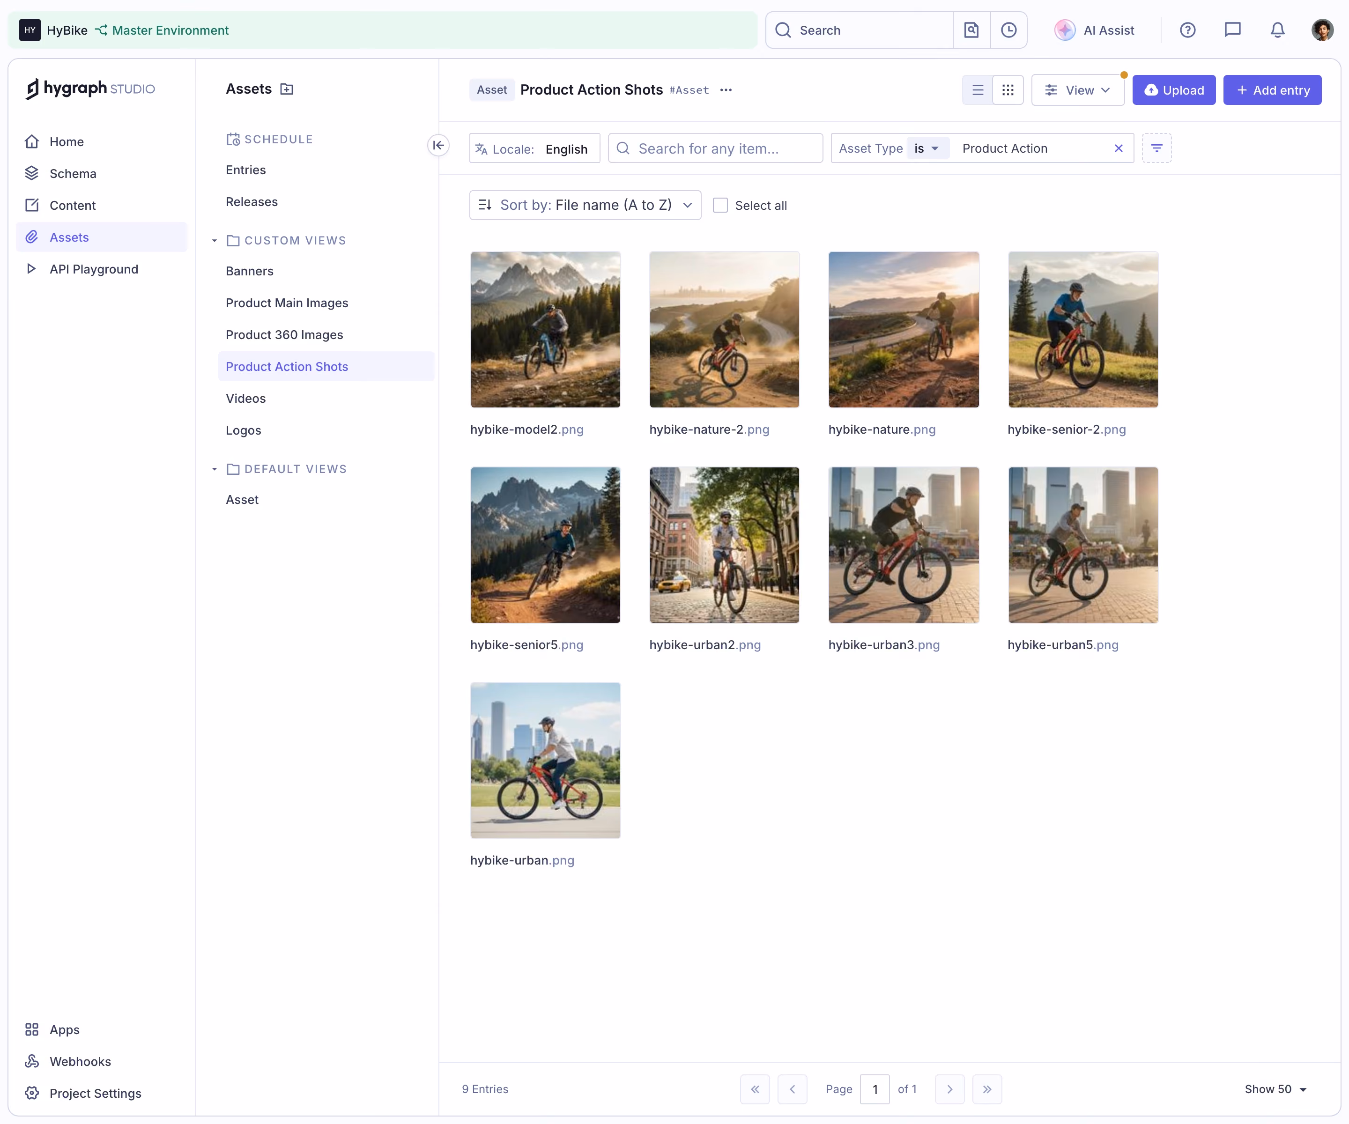1349x1124 pixels.
Task: Tick the Select all checkbox
Action: pos(720,206)
